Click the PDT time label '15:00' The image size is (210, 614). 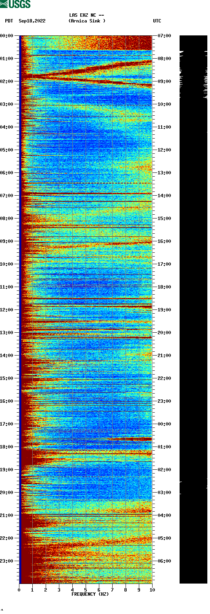tap(7, 378)
